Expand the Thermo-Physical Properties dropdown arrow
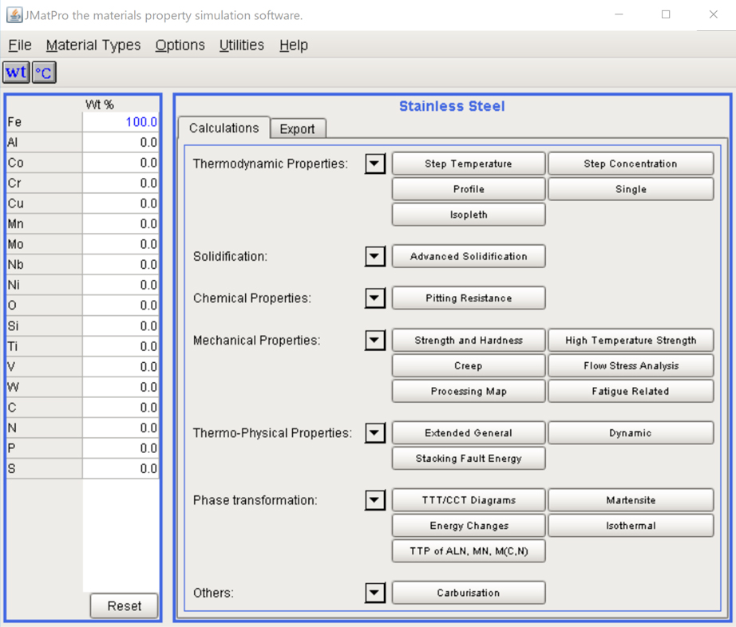The image size is (736, 627). point(374,432)
